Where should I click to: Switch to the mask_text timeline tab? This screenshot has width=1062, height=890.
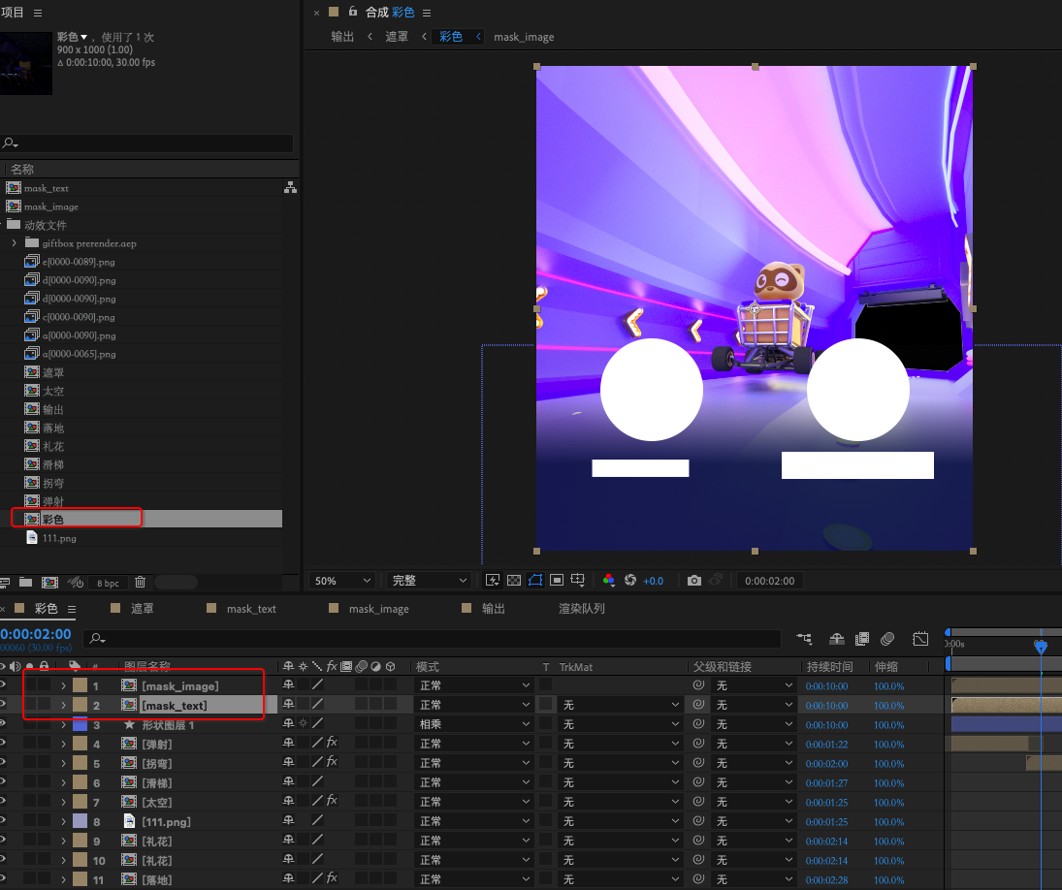[251, 609]
